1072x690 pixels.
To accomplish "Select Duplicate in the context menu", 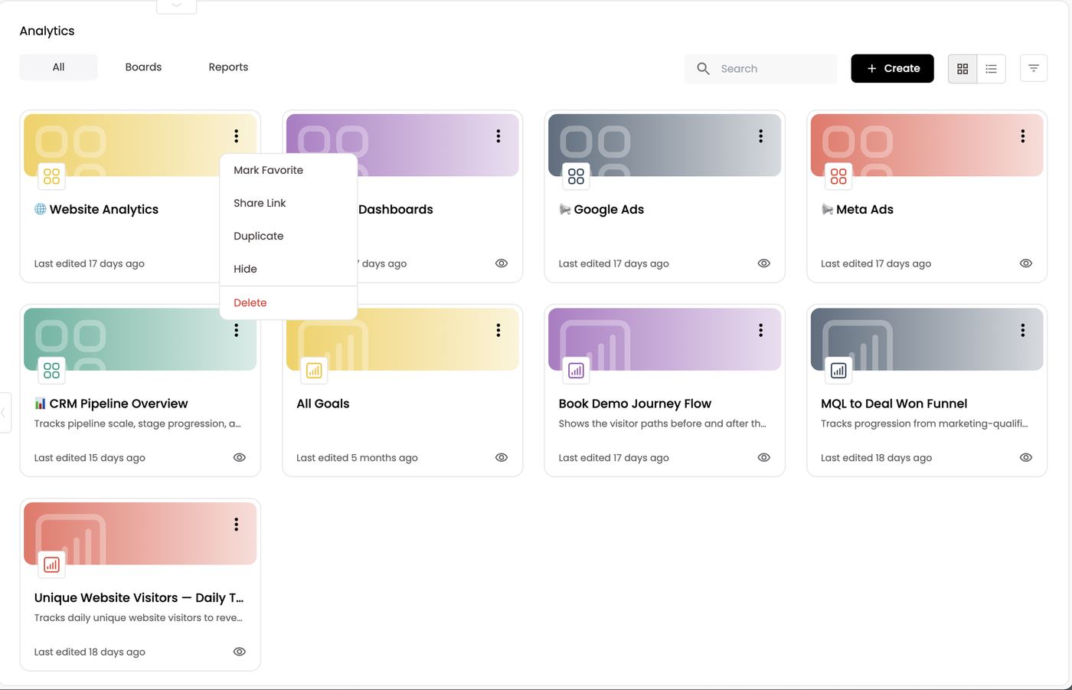I will (289, 236).
